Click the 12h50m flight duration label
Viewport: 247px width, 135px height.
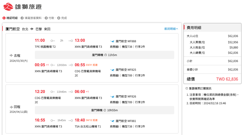pos(62,65)
